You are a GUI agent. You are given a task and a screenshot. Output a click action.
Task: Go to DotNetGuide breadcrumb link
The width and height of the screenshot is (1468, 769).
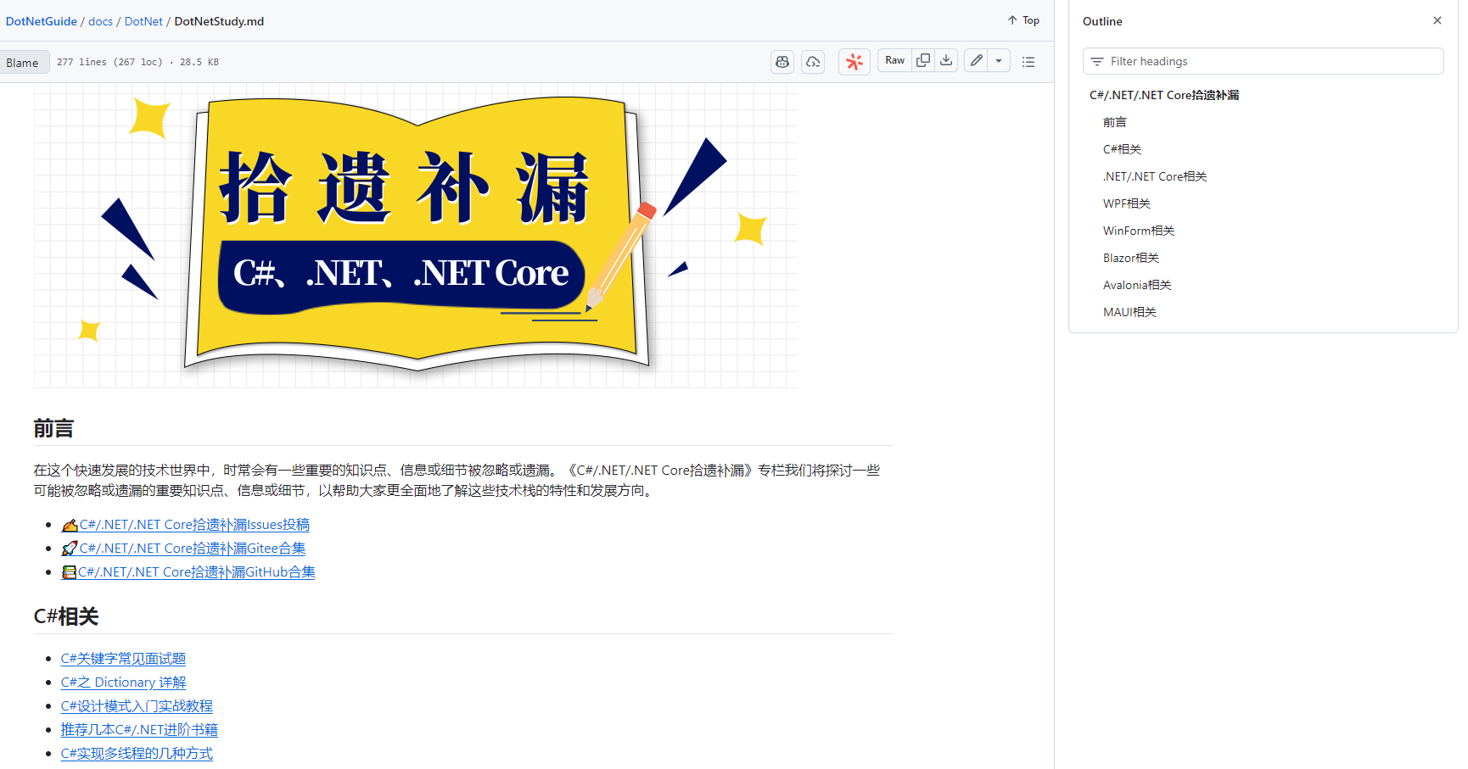[42, 21]
